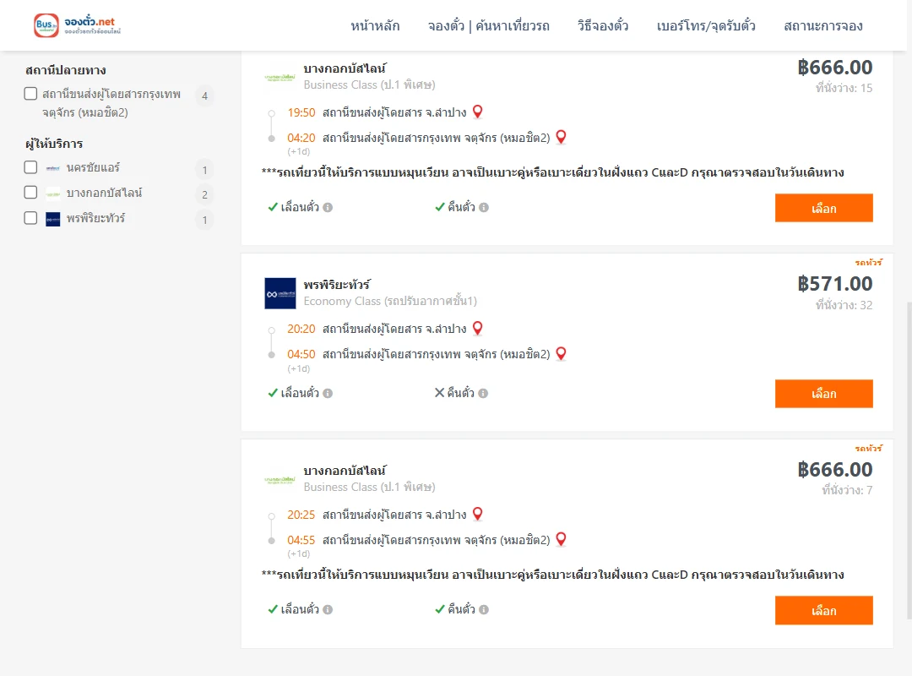
Task: Tick the บางกอกบัสไลน์ operator filter checkbox
Action: [x=31, y=193]
